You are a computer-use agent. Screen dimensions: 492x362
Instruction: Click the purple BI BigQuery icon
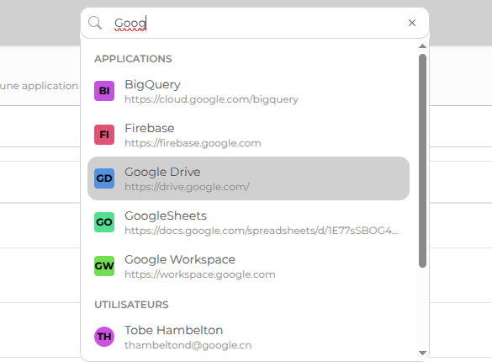[104, 91]
